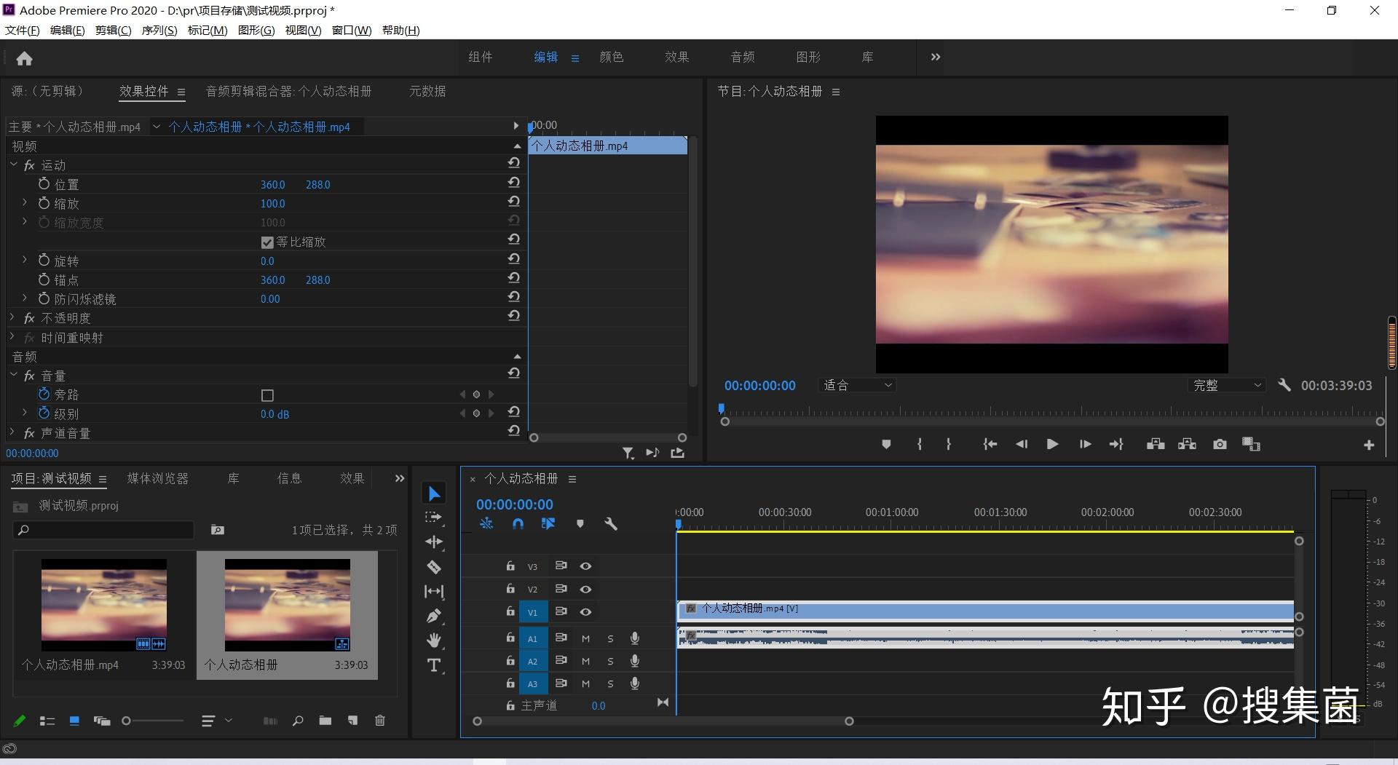Switch Project panel to list view

(47, 721)
